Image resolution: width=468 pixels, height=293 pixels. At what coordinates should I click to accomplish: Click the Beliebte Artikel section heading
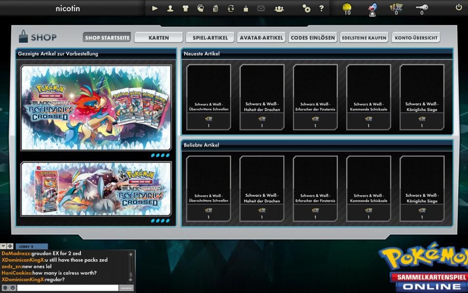(x=201, y=145)
